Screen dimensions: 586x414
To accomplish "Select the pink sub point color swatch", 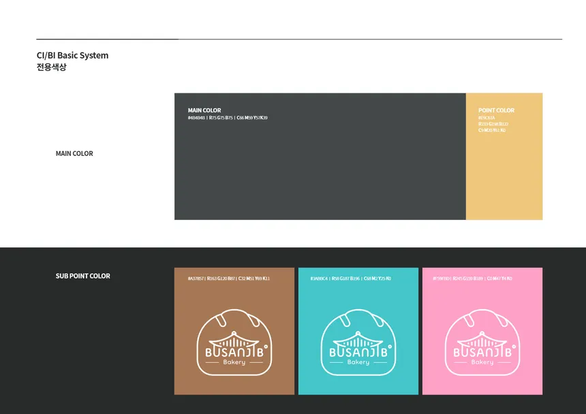I will coord(482,331).
